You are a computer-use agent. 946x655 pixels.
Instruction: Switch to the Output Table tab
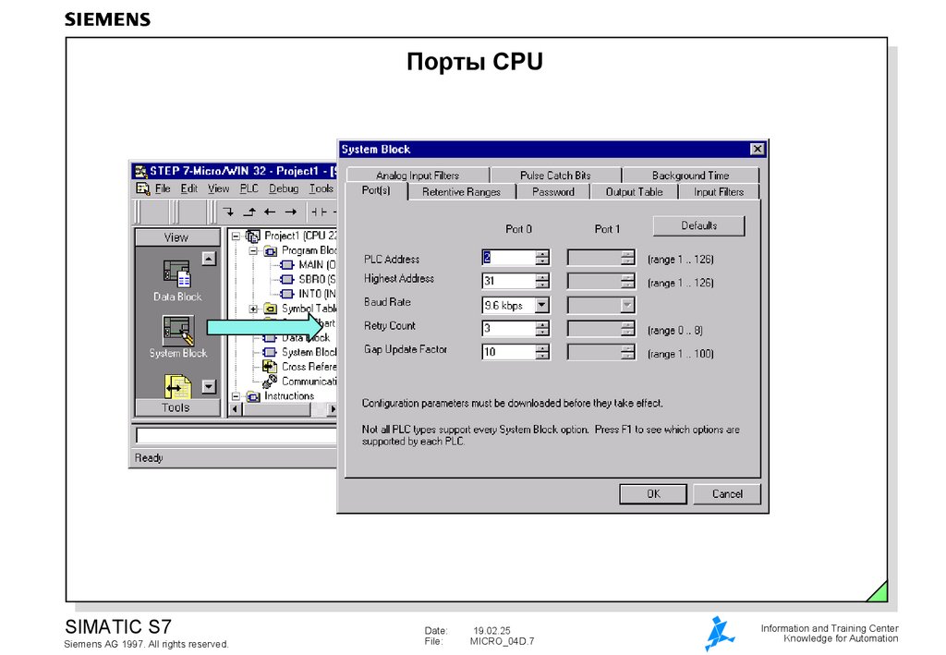click(x=634, y=192)
